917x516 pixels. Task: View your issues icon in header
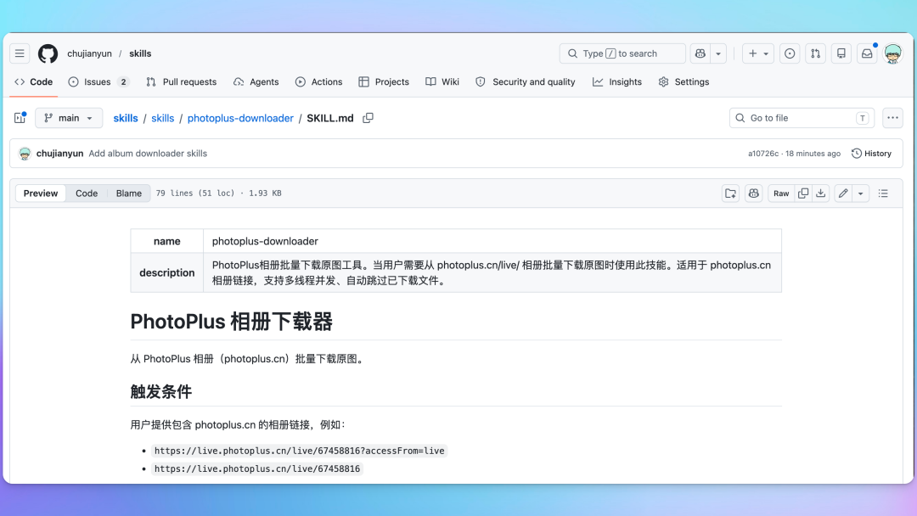point(790,53)
